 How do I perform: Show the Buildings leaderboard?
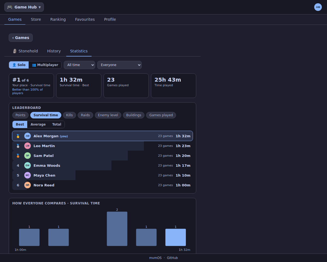point(134,115)
